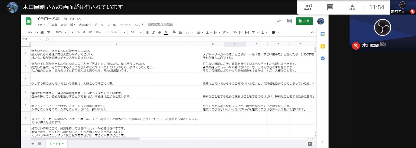Click the Merge cells icon
Screen dimensions: 416x148
187,32
